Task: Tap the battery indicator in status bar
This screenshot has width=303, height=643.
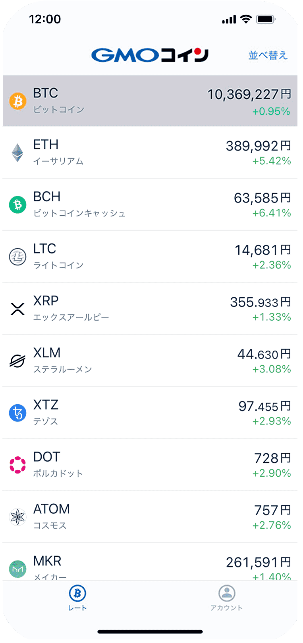Action: coord(266,19)
